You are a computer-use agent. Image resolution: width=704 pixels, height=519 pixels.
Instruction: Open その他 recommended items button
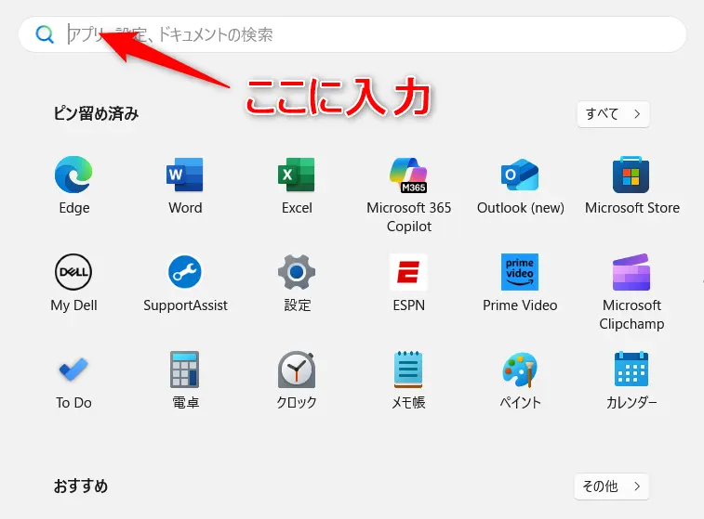[x=612, y=487]
